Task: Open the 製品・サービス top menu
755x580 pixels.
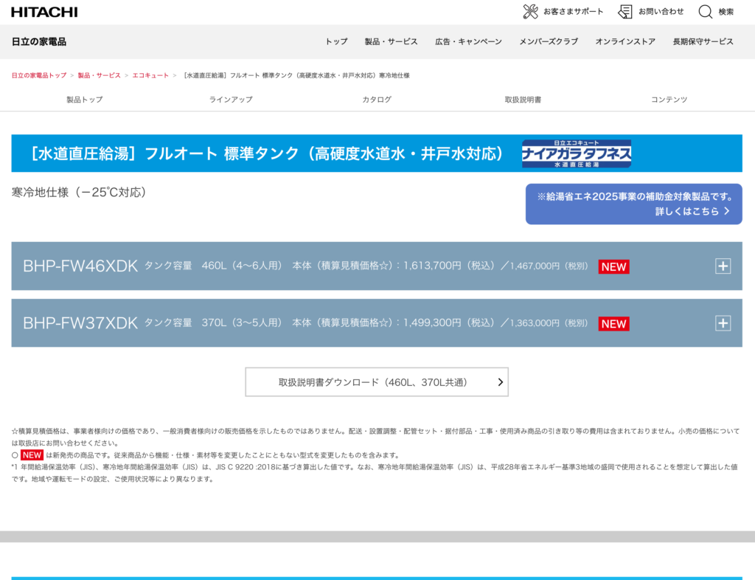Action: point(391,41)
